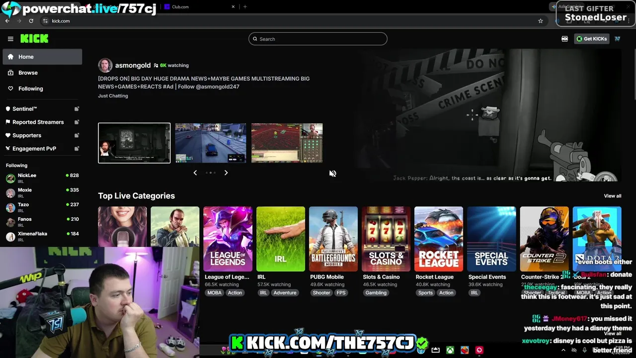The width and height of the screenshot is (636, 358).
Task: Select the third featured stream thumbnail
Action: click(x=287, y=143)
